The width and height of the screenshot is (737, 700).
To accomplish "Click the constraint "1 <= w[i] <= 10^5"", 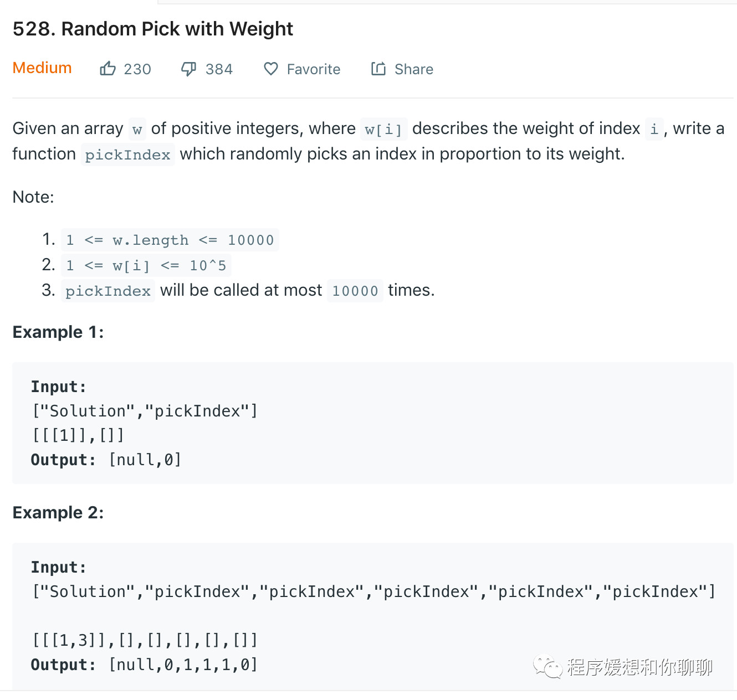I will [146, 266].
